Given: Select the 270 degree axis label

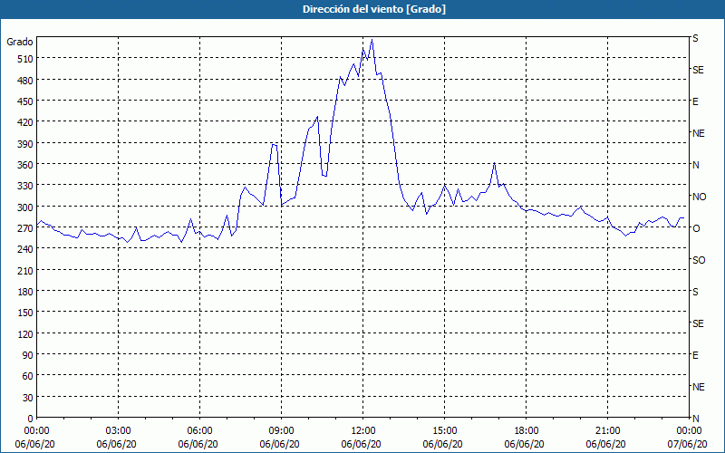Looking at the screenshot, I should coord(25,228).
